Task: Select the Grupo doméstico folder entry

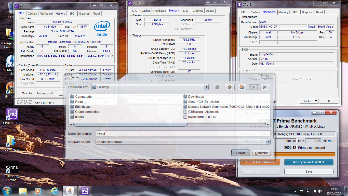Action: coord(85,112)
